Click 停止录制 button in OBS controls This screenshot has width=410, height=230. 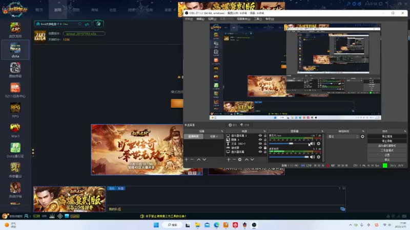(387, 141)
